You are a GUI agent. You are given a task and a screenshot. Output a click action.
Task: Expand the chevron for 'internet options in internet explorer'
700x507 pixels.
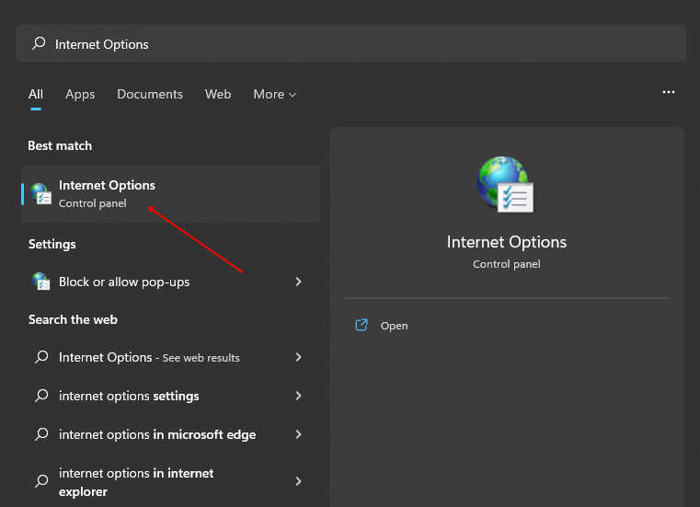(298, 481)
